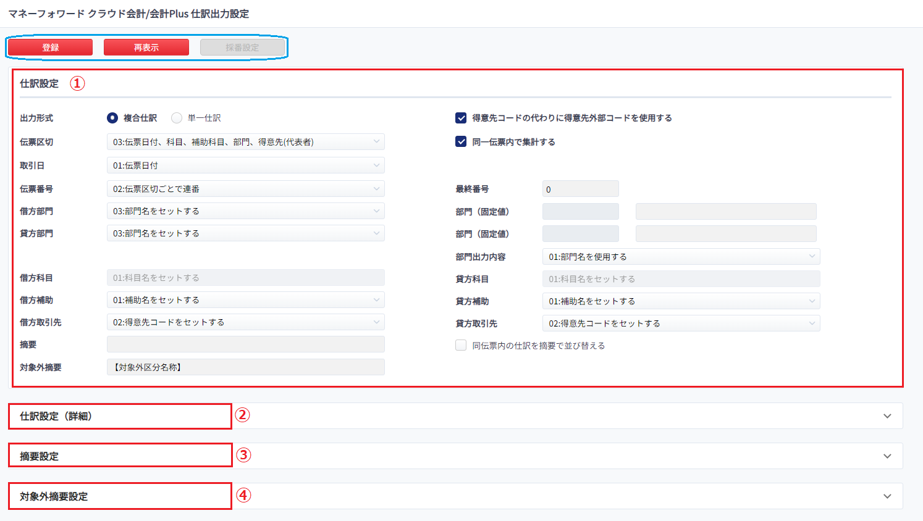Open the 借方部門 dropdown

tap(246, 211)
